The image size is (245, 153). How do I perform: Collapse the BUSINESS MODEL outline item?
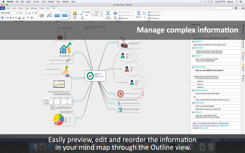coord(193,90)
